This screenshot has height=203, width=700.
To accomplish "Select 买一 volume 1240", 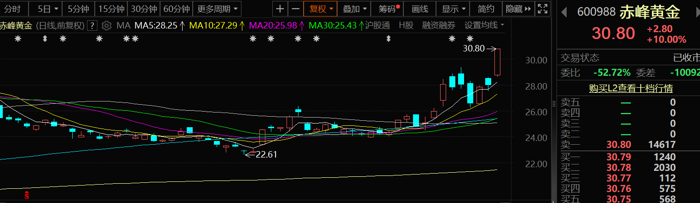I will click(665, 157).
